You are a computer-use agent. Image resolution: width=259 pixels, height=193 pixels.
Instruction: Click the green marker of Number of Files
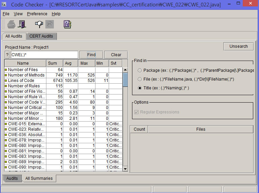coord(6,70)
